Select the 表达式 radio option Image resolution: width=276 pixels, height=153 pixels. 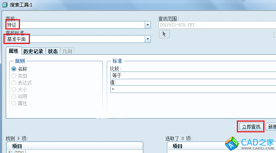[x=14, y=83]
